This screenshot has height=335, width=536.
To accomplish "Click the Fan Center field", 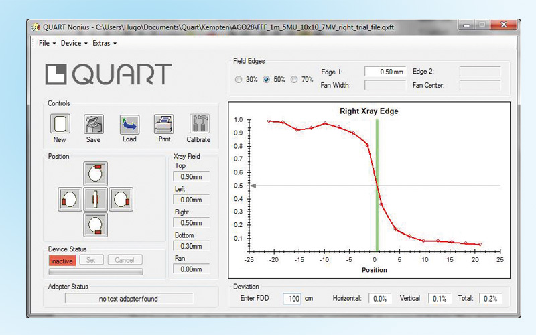I will point(480,85).
